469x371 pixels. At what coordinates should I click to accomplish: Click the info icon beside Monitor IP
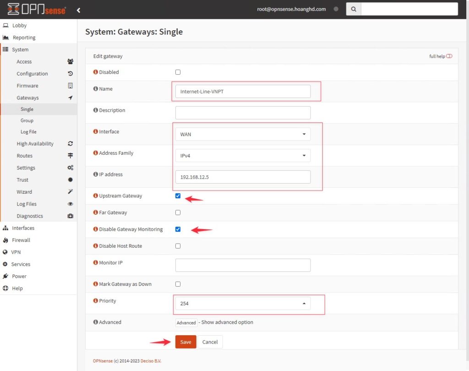tap(95, 262)
